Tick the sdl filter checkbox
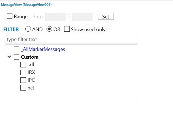This screenshot has width=173, height=120. tap(23, 65)
